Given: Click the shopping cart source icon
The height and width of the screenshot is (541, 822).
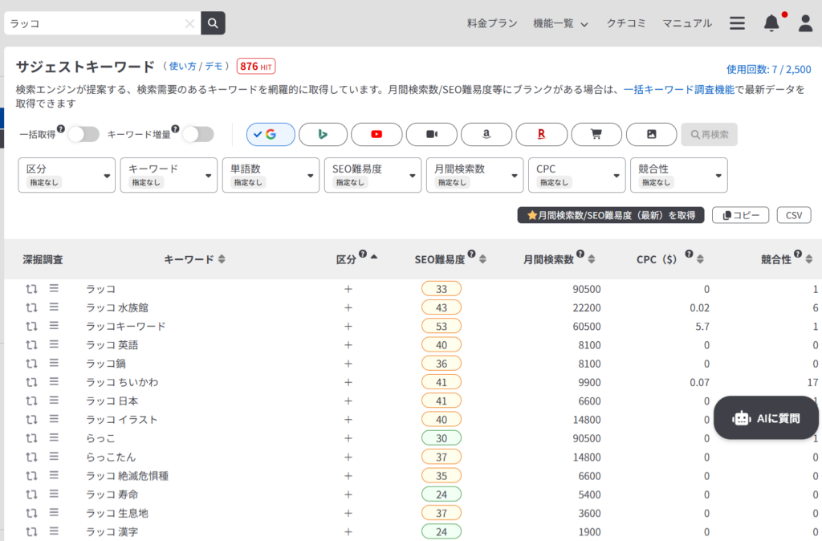Looking at the screenshot, I should coord(596,134).
